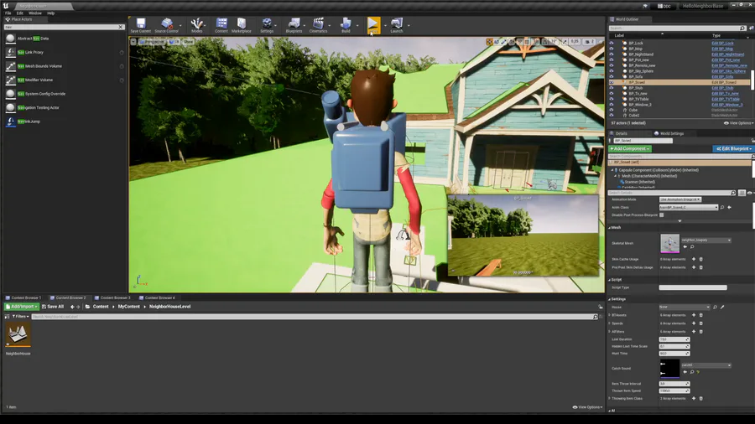Toggle visibility of BP_Sofa actor
The height and width of the screenshot is (424, 755).
612,76
